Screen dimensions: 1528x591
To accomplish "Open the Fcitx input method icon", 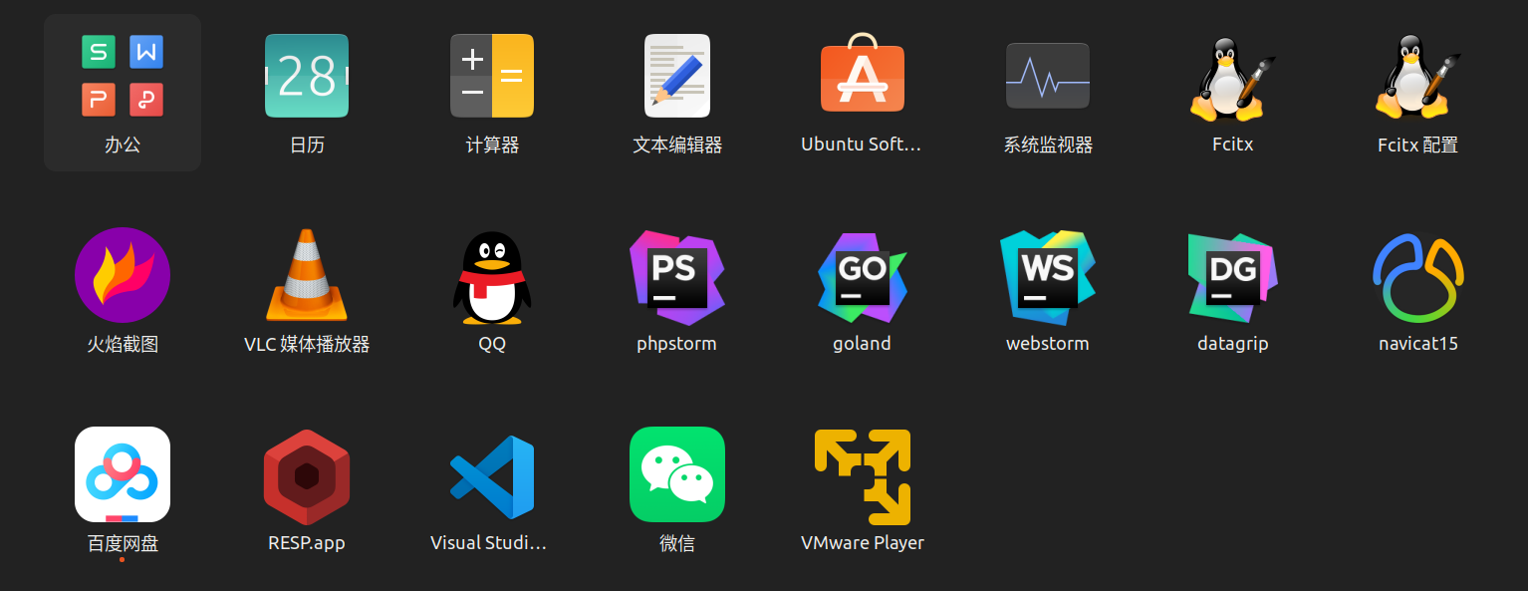I will coord(1233,79).
